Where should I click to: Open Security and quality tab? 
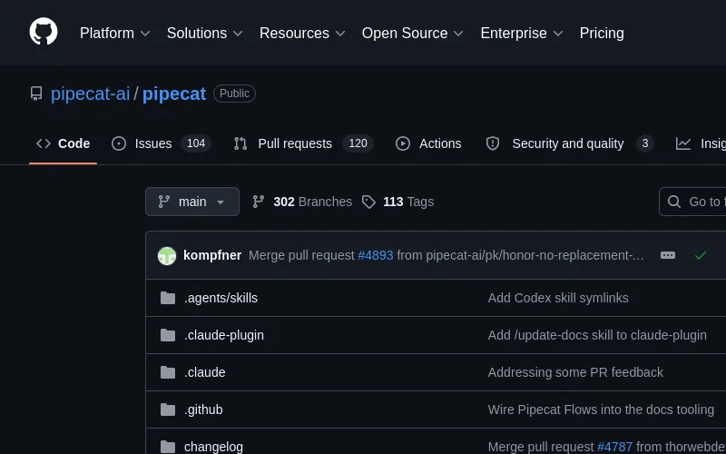point(569,143)
